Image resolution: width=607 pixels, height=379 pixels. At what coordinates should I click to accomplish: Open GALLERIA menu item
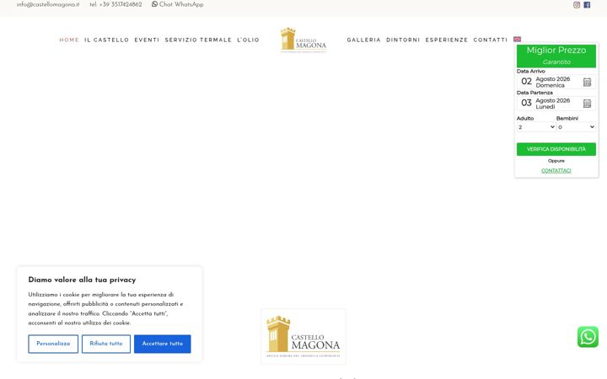click(363, 40)
